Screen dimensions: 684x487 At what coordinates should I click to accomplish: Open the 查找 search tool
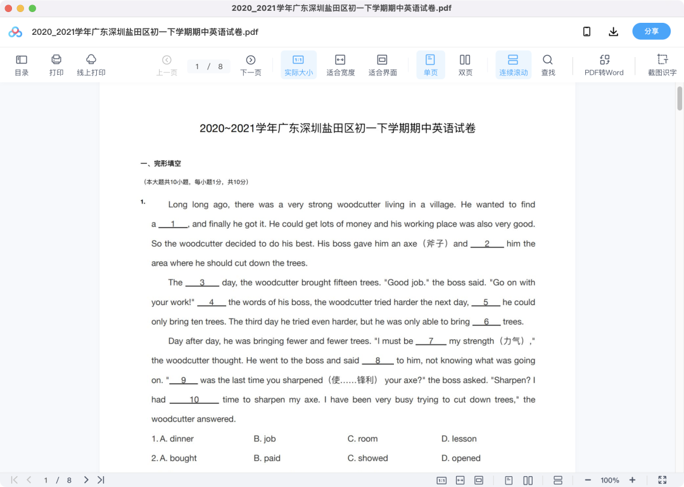[548, 65]
